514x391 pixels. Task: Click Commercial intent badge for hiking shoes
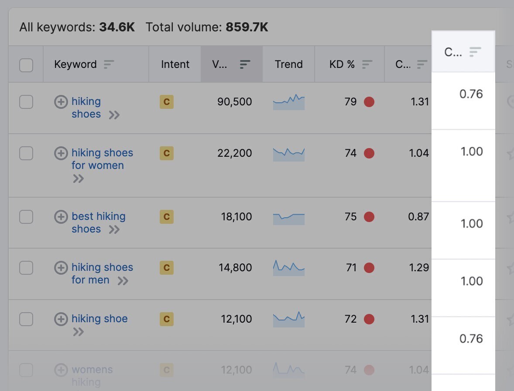[167, 102]
